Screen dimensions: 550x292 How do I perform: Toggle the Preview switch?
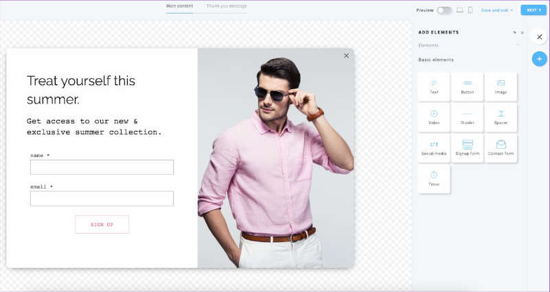point(444,10)
